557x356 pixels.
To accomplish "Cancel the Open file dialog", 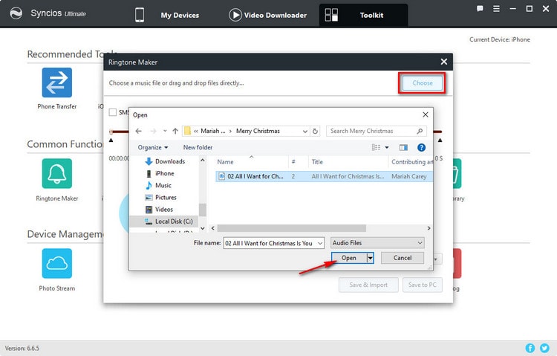I will (x=403, y=258).
